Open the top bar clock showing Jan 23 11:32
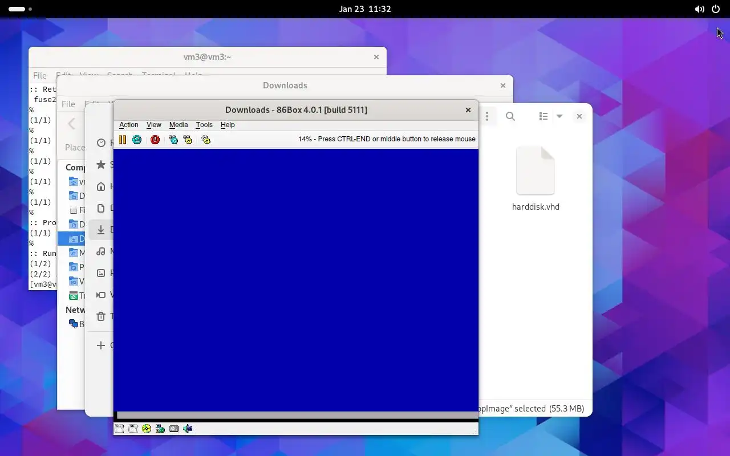The image size is (730, 456). (365, 9)
